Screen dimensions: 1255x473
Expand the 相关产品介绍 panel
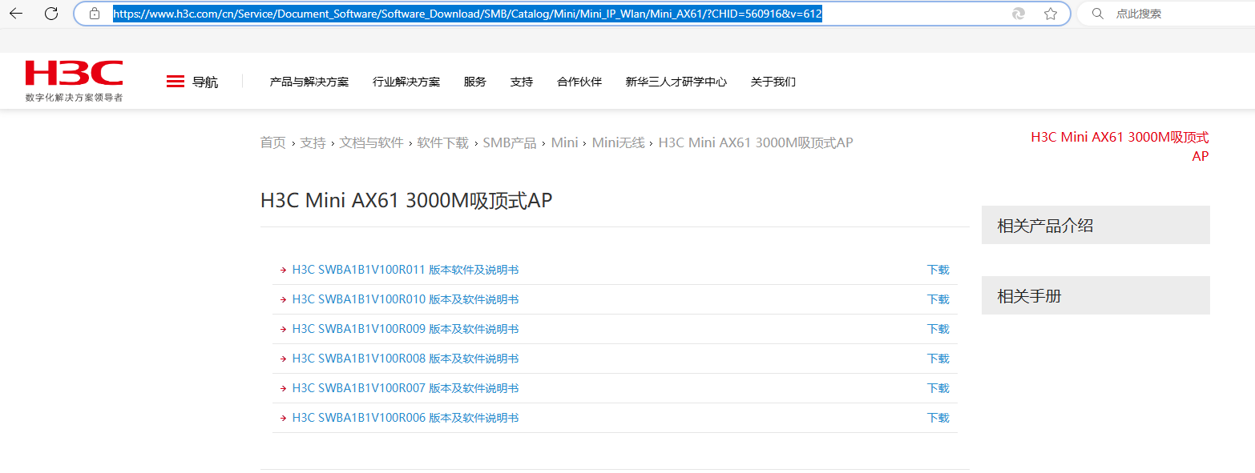pyautogui.click(x=1096, y=225)
